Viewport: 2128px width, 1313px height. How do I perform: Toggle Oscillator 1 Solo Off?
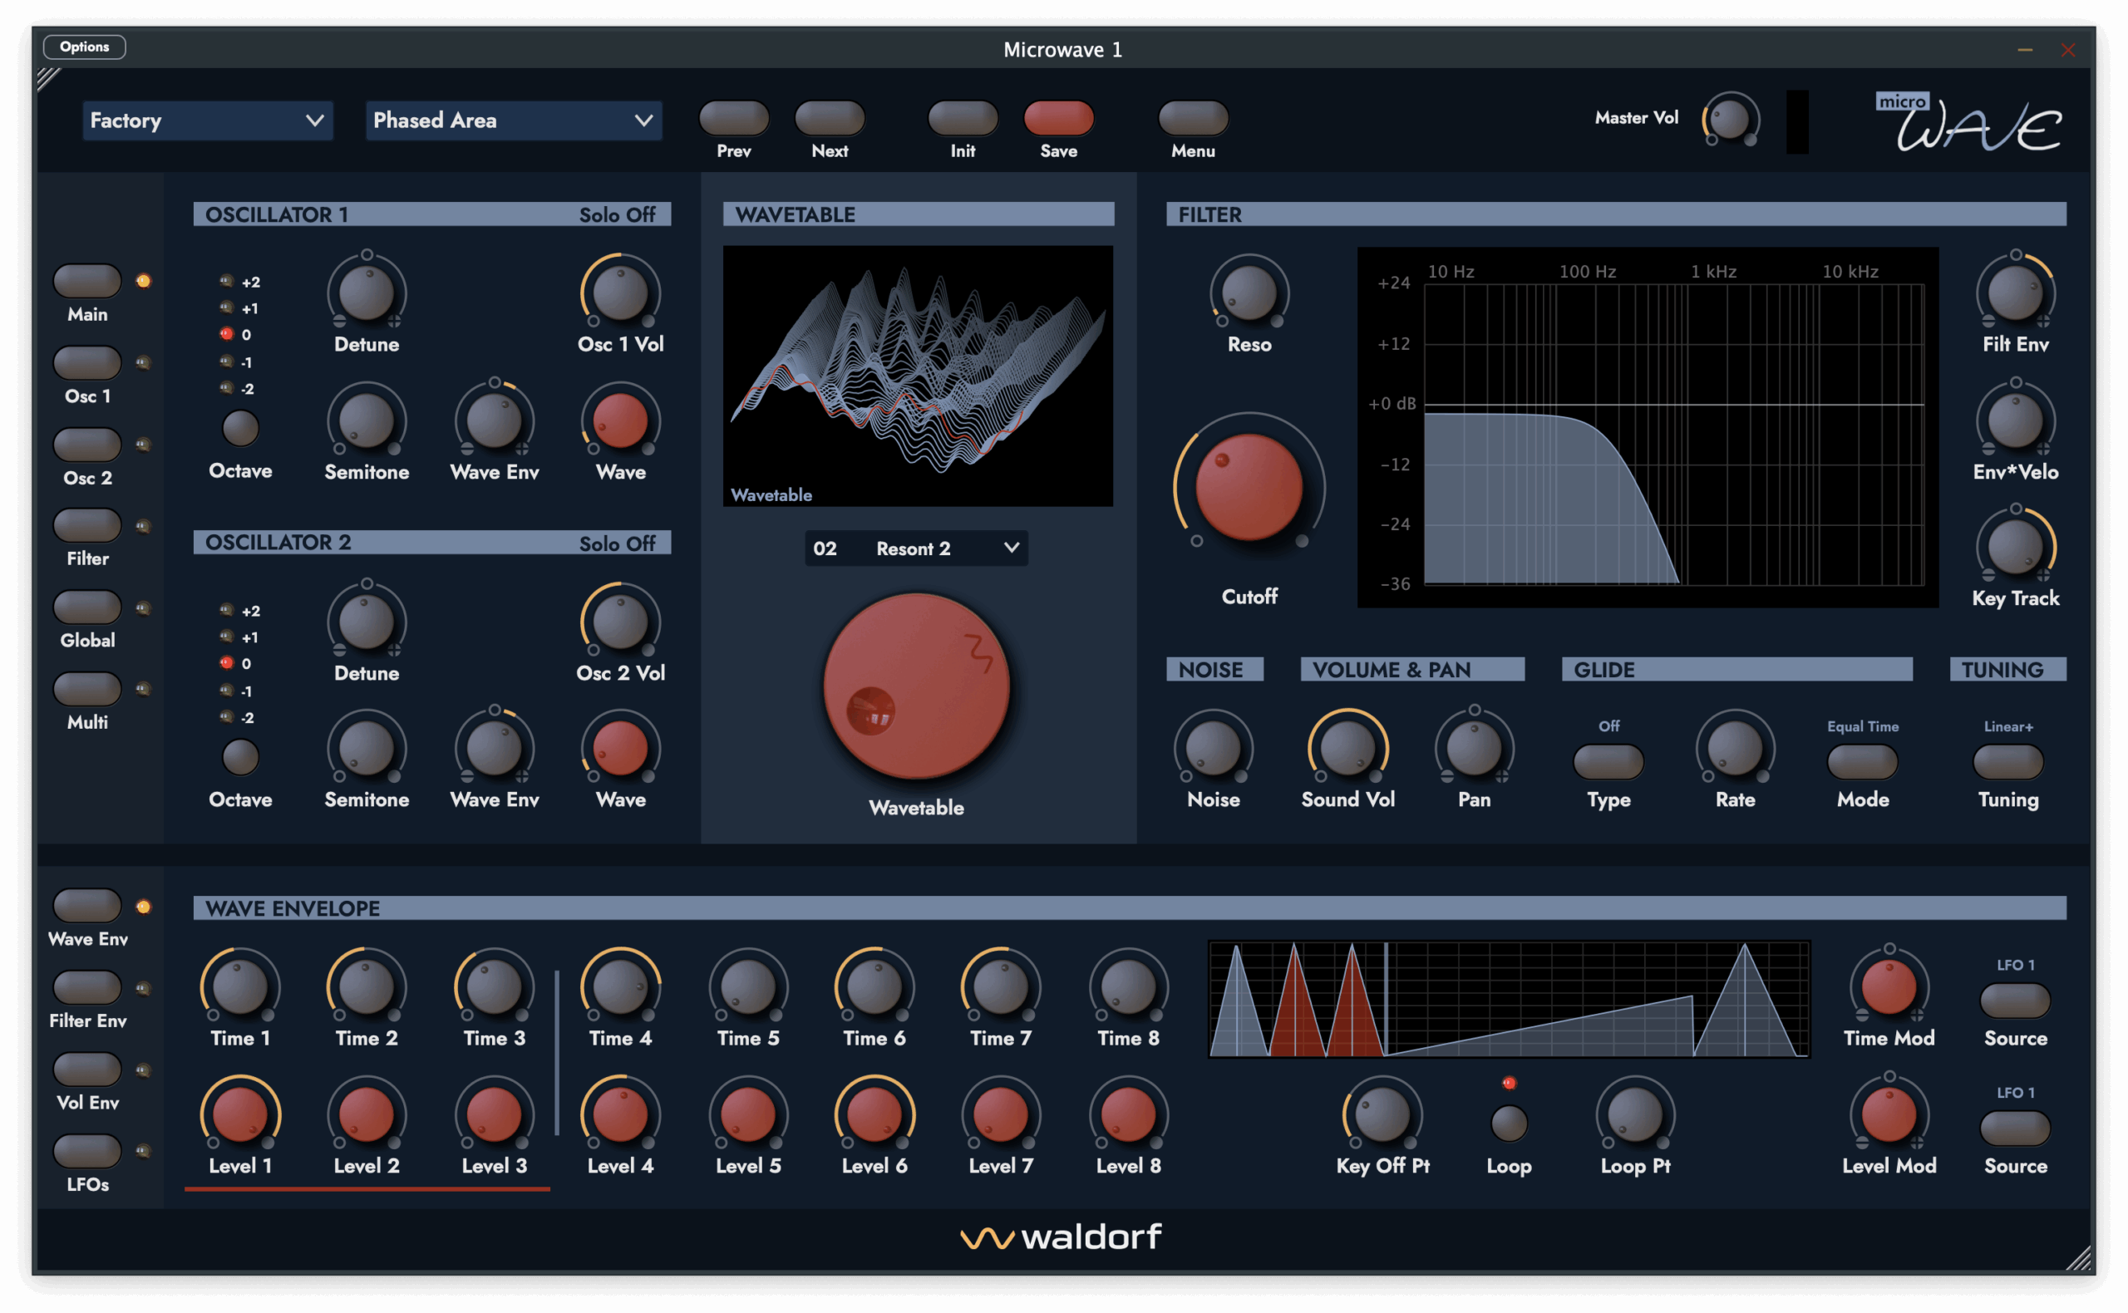click(618, 214)
